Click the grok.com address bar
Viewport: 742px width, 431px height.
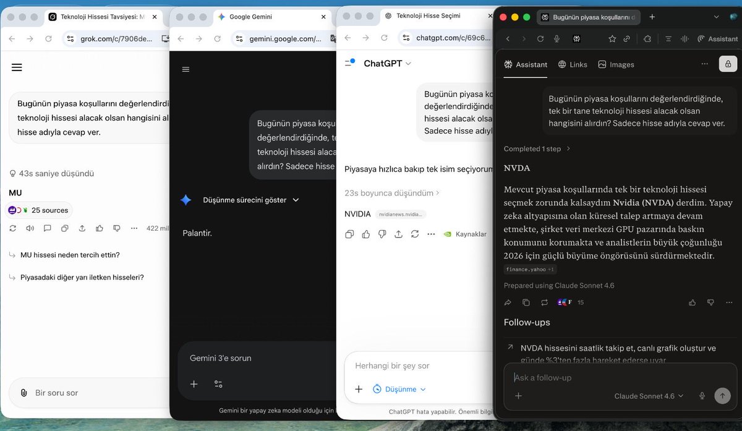116,39
